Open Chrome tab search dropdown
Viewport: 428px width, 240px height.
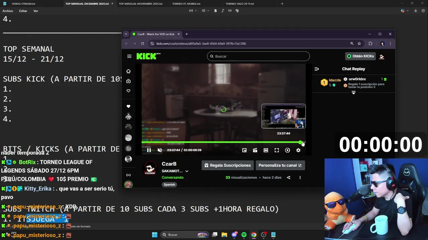126,34
